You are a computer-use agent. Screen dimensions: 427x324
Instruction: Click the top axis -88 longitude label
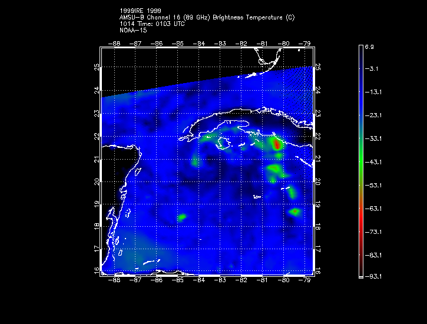coord(114,44)
